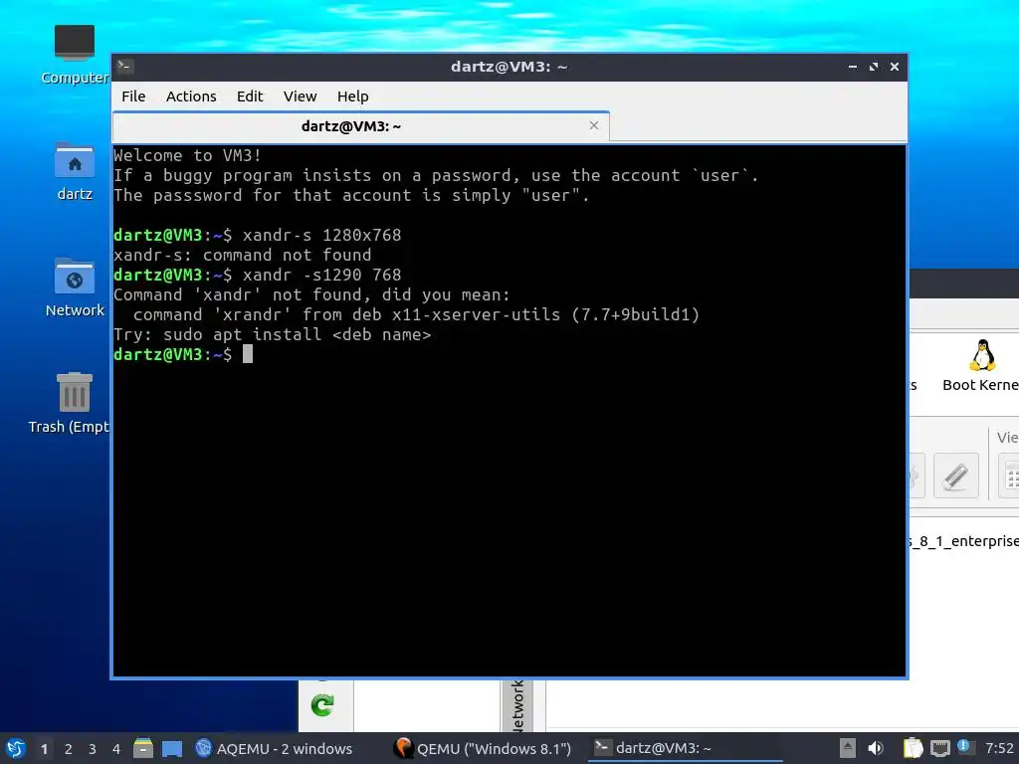This screenshot has height=764, width=1019.
Task: Switch to workspace 1
Action: pos(44,749)
